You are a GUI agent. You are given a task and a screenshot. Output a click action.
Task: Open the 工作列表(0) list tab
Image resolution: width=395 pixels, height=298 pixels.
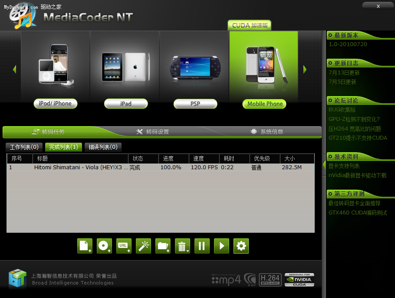[x=24, y=147]
